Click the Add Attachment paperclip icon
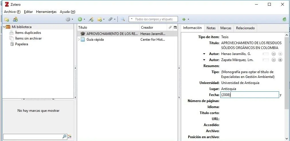Image resolution: width=290 pixels, height=141 pixels. click(x=110, y=19)
